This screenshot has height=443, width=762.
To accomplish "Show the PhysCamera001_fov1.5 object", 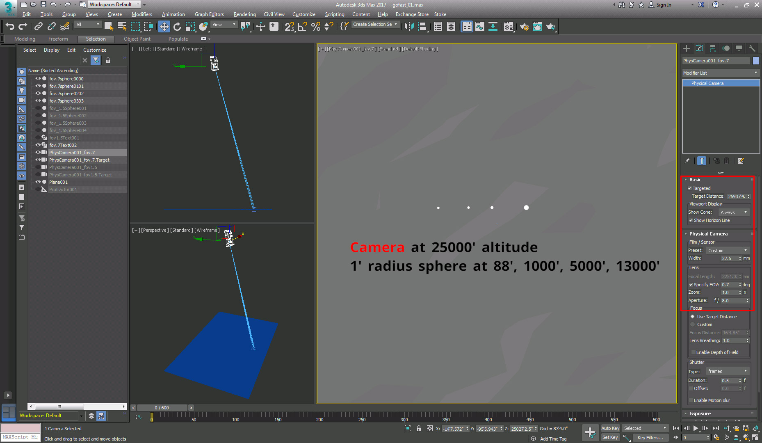I will 38,167.
